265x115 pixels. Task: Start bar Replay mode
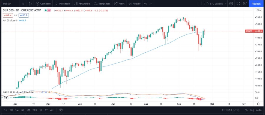[x=134, y=4]
